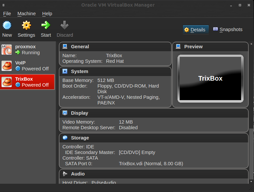Click 'Controller: IDE' text

pos(78,147)
